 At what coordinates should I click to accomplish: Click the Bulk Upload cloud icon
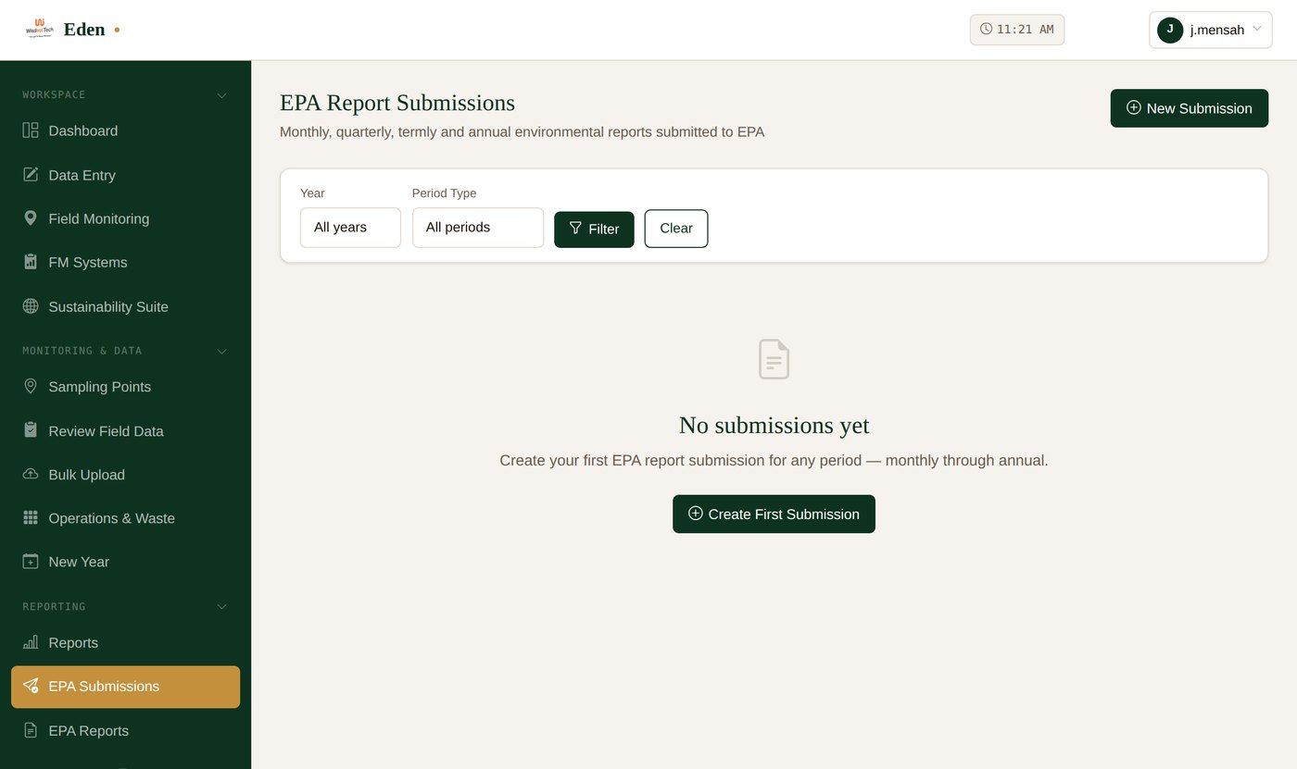(31, 475)
